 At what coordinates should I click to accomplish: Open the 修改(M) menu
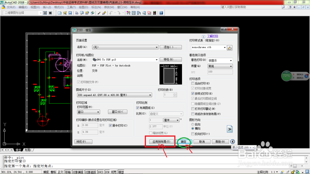[109, 7]
